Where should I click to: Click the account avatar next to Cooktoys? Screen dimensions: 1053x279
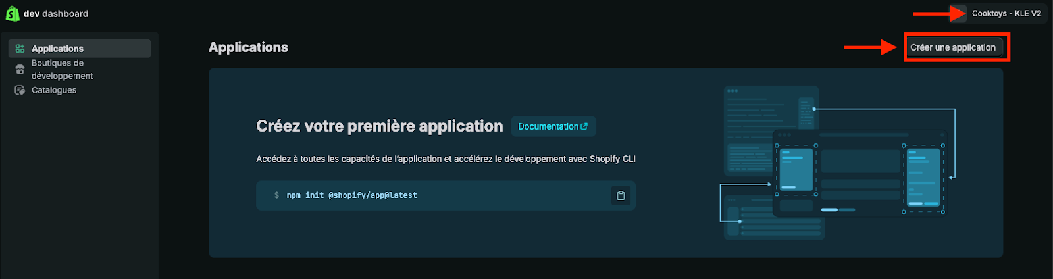point(958,13)
